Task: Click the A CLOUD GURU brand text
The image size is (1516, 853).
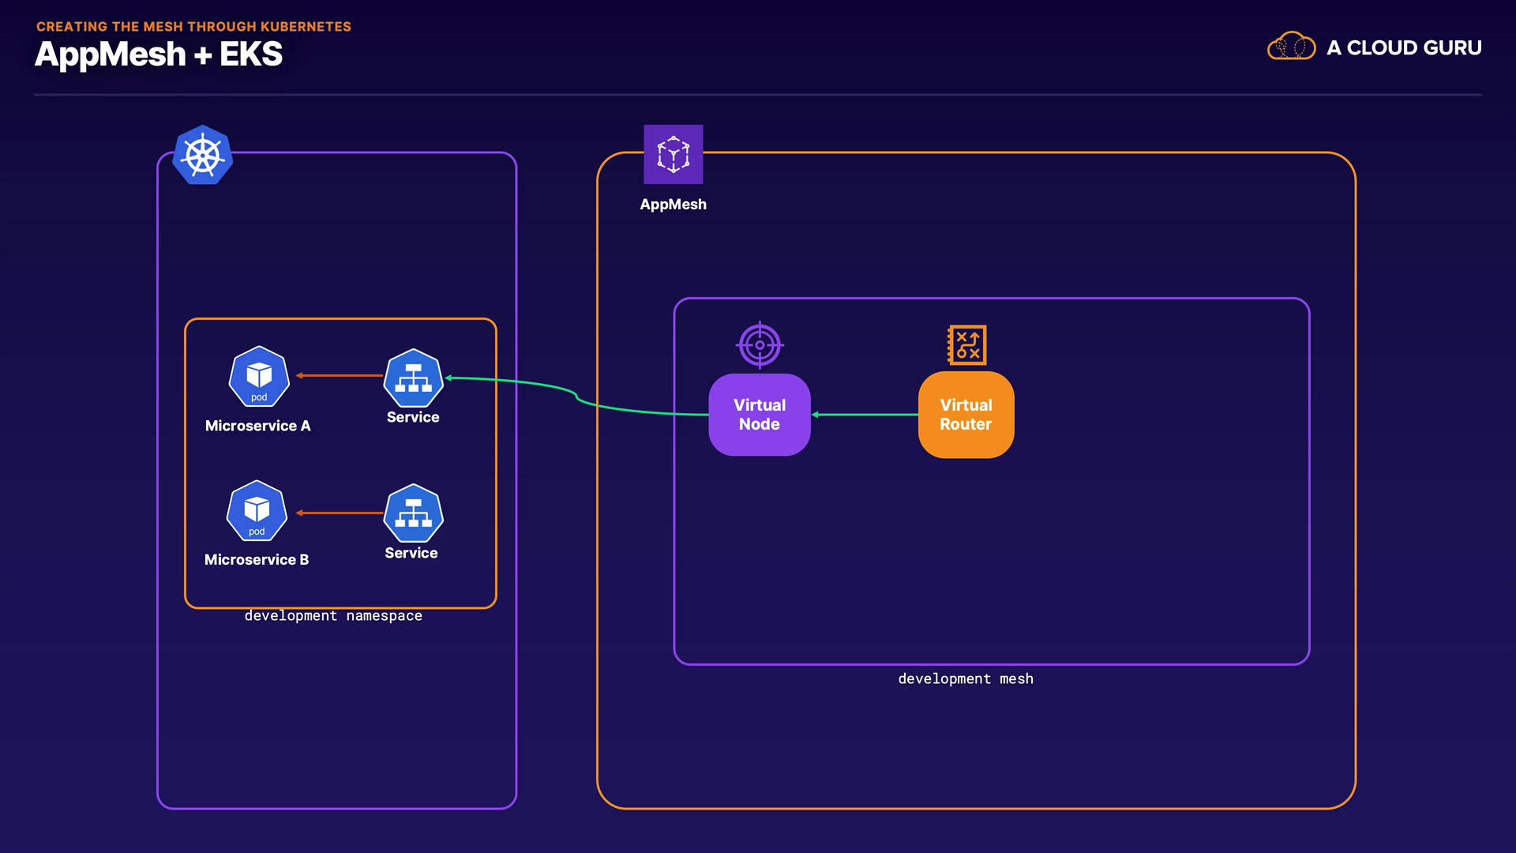Action: (1404, 48)
